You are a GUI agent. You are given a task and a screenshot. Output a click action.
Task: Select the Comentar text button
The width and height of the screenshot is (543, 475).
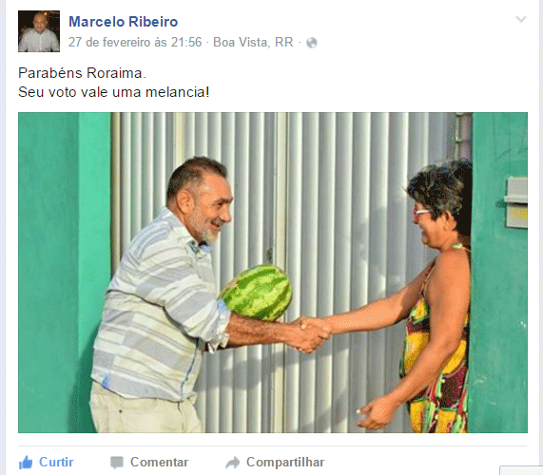pos(160,463)
